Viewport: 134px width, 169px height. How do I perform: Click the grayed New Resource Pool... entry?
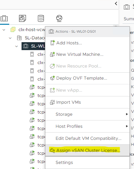click(87, 66)
